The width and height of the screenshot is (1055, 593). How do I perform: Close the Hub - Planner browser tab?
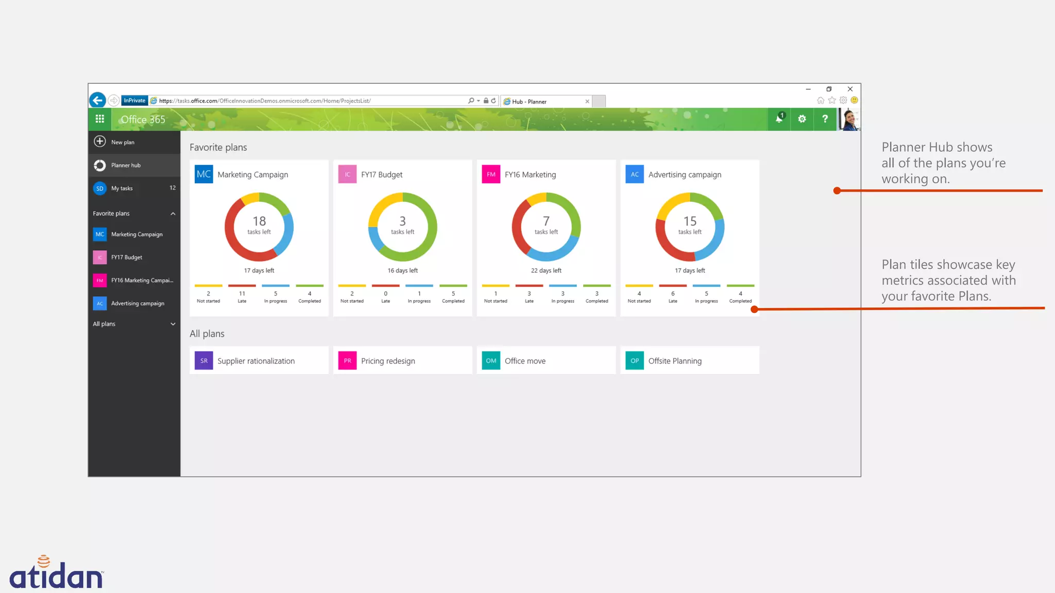(587, 101)
